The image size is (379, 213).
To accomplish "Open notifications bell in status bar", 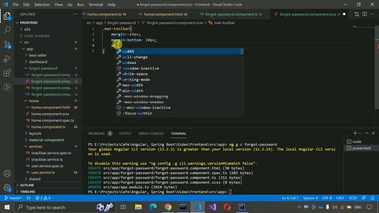I will click(372, 198).
